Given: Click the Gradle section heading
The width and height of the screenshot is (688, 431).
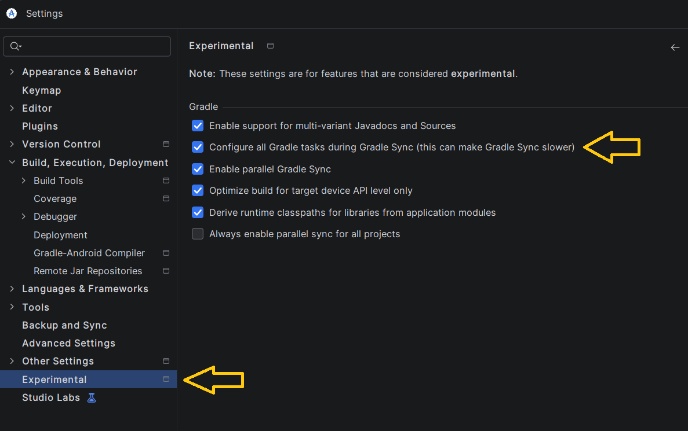Looking at the screenshot, I should pyautogui.click(x=203, y=107).
